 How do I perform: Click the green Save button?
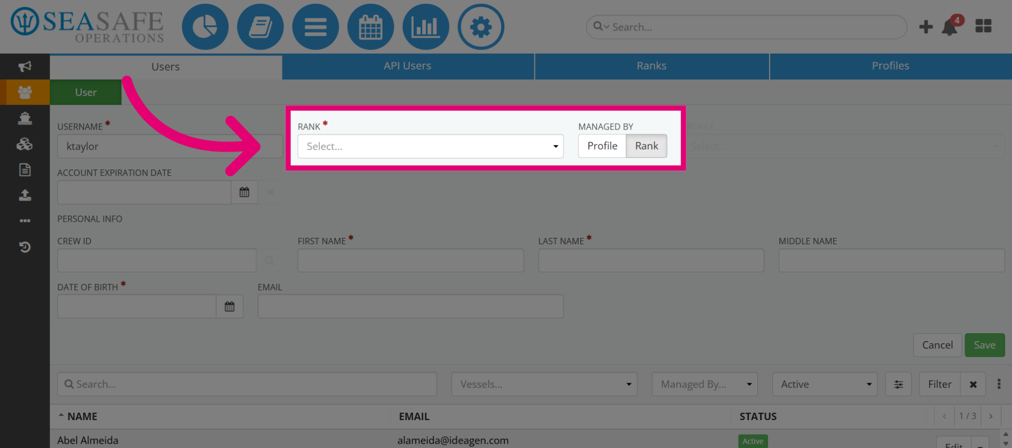click(x=984, y=345)
